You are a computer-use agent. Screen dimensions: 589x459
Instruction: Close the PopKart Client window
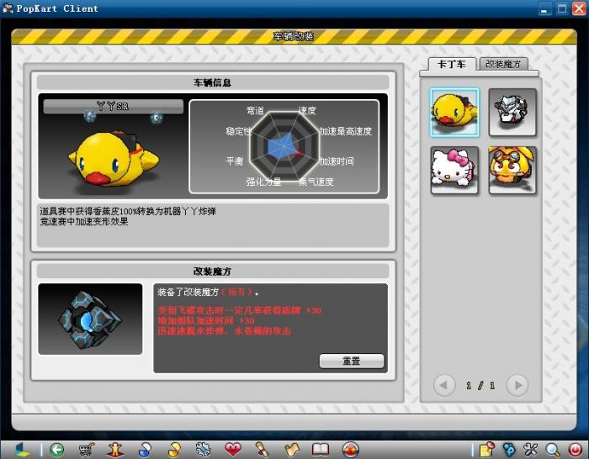(x=579, y=8)
